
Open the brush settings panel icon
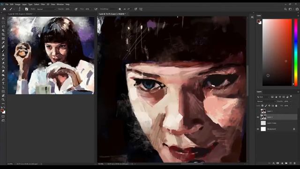coord(27,9)
